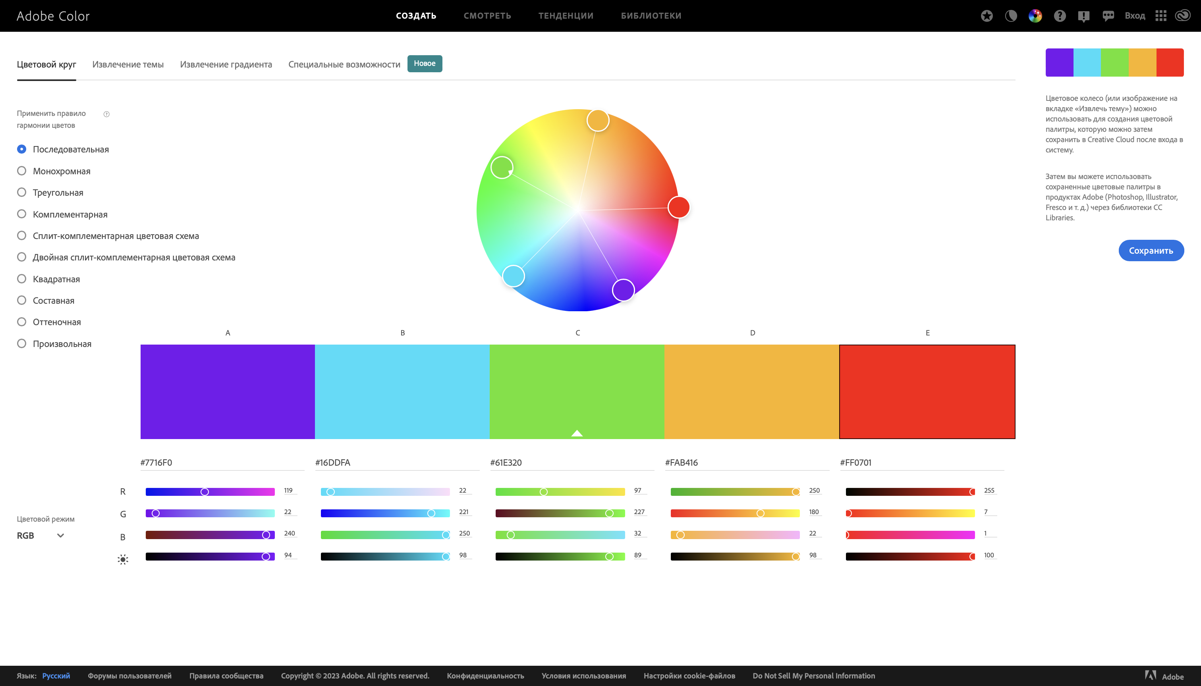The height and width of the screenshot is (686, 1201).
Task: Open the chat speech bubble icon
Action: click(1108, 16)
